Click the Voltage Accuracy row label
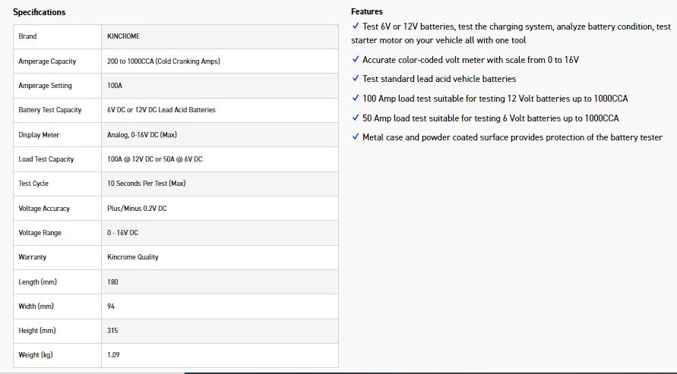The image size is (677, 374). [x=44, y=209]
